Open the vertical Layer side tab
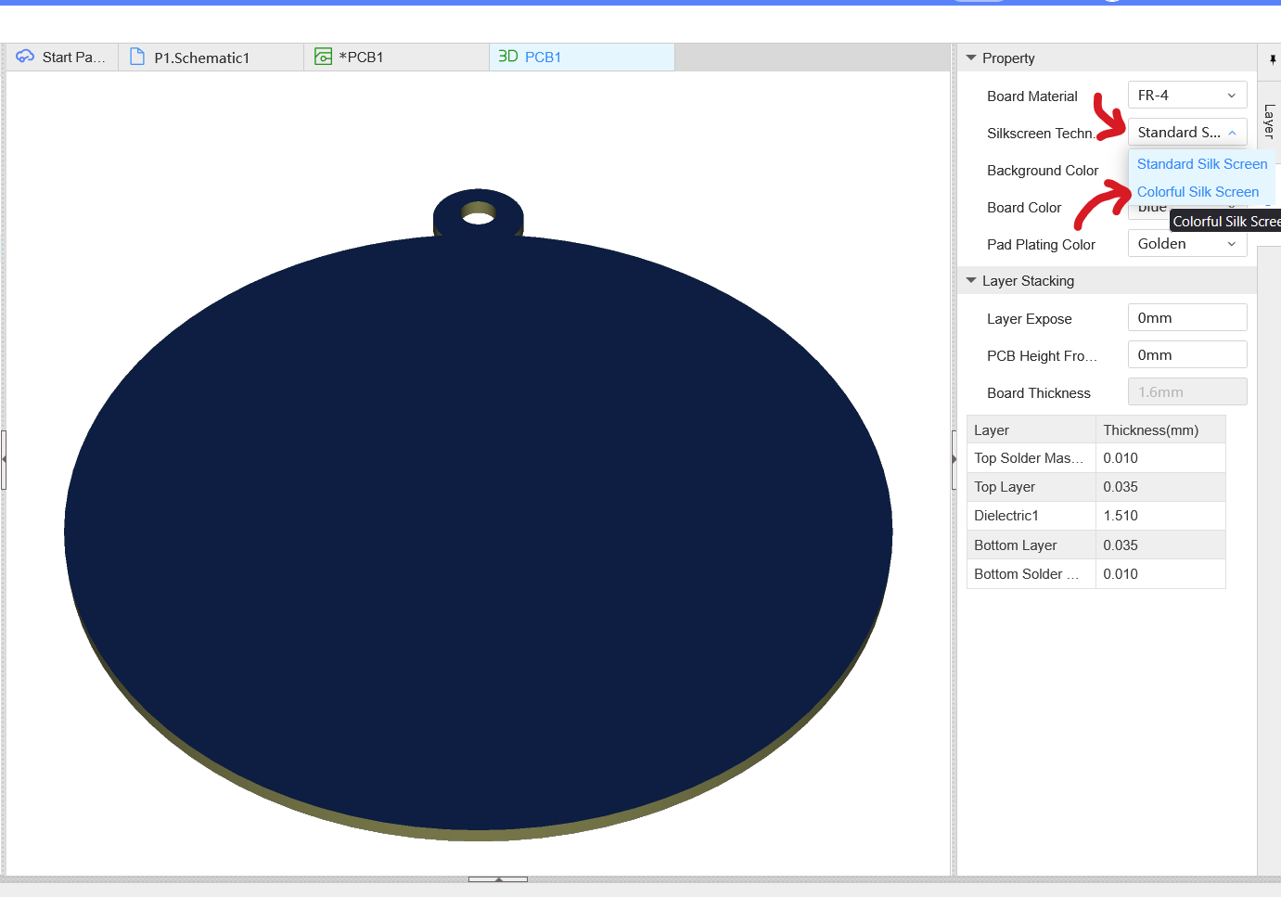 (x=1269, y=121)
